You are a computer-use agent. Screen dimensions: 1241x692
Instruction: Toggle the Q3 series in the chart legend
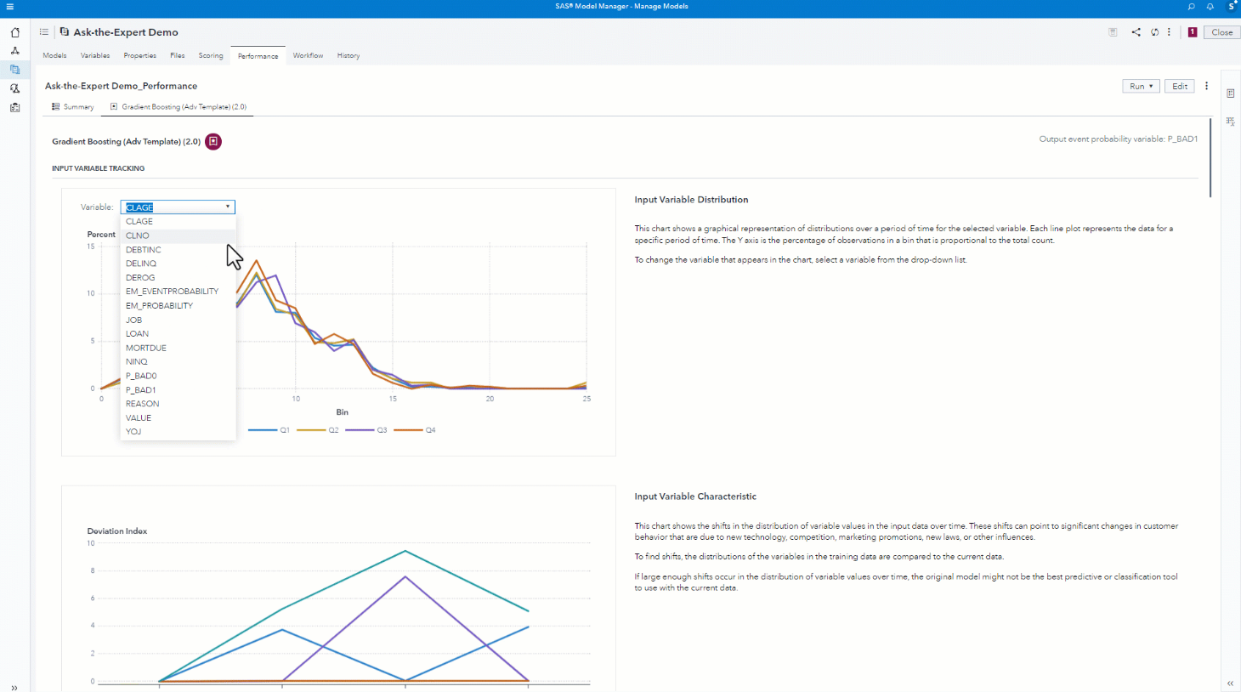coord(367,430)
